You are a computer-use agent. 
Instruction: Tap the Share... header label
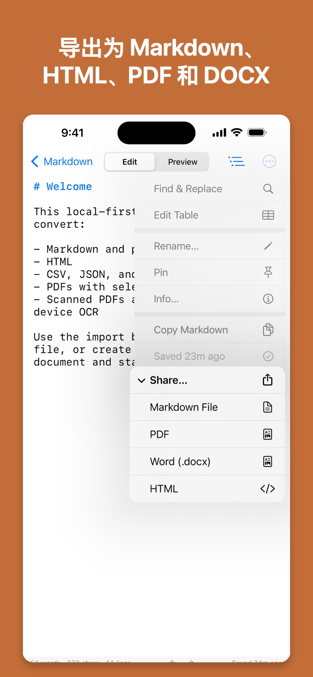169,380
